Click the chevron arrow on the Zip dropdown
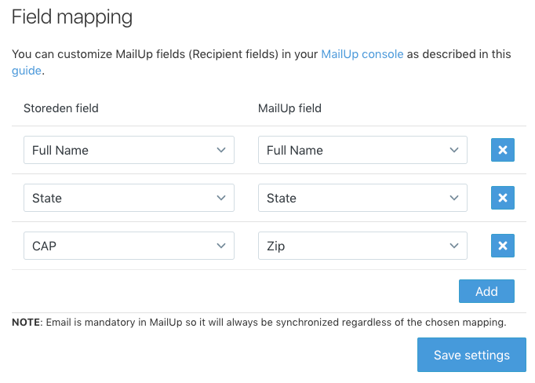535x383 pixels. point(453,246)
